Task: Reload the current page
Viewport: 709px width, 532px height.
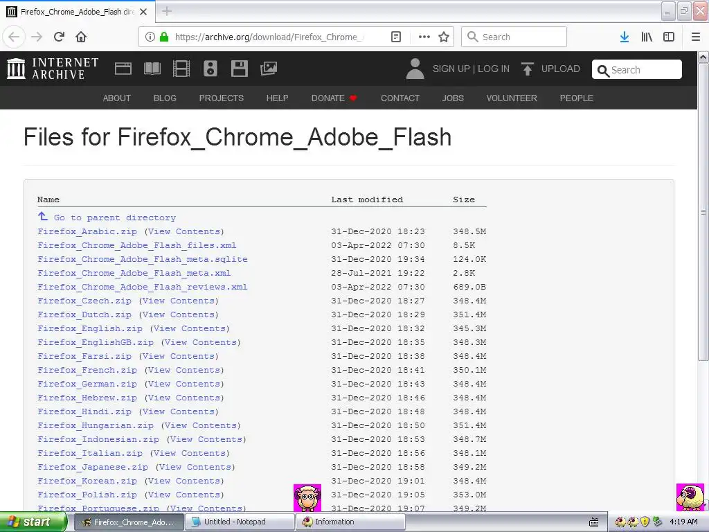Action: tap(59, 37)
